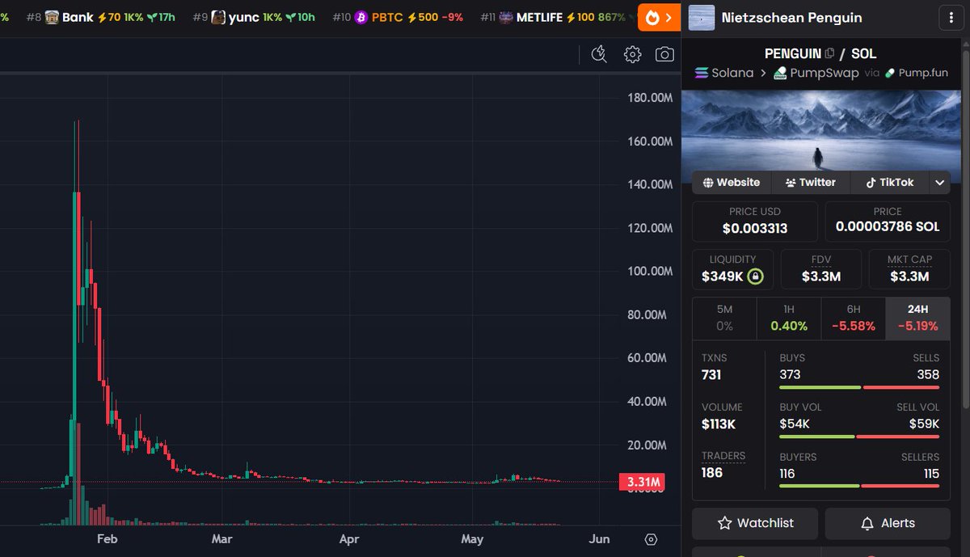Click the orange trending fire button
970x557 pixels.
point(660,17)
